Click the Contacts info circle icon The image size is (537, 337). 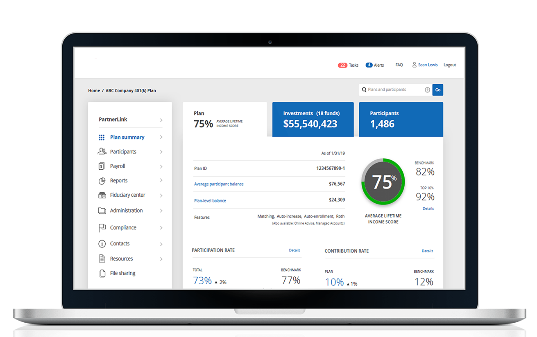(102, 244)
